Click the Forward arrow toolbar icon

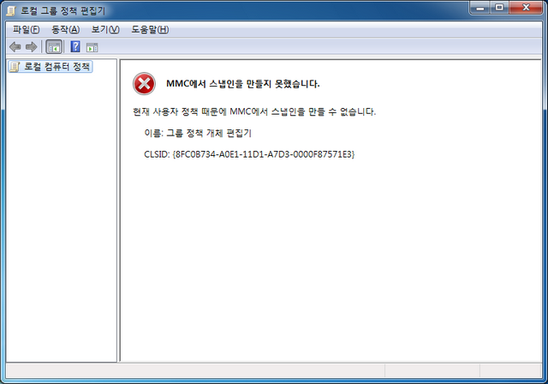pyautogui.click(x=31, y=46)
